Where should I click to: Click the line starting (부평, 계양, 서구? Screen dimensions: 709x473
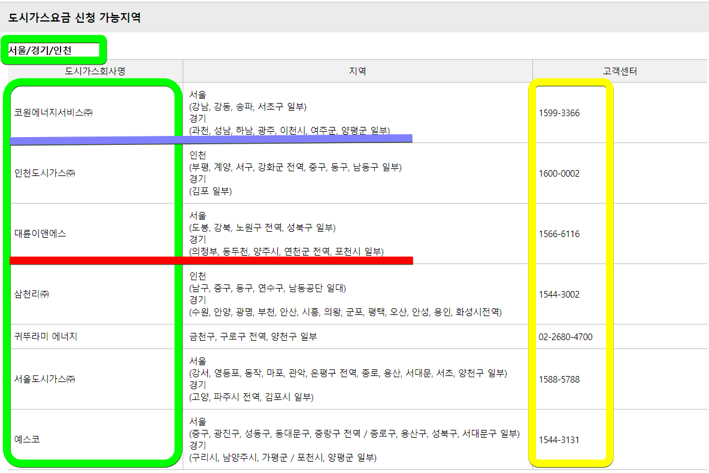tap(295, 167)
